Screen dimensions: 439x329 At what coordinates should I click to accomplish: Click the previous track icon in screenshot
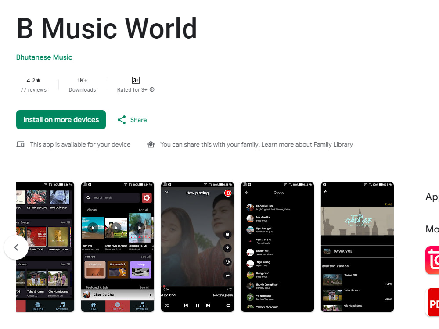click(x=186, y=305)
